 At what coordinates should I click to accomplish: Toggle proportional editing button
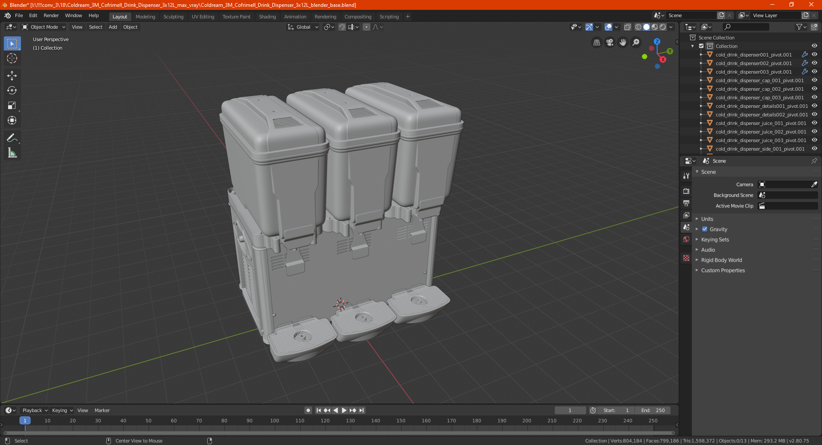click(x=366, y=27)
